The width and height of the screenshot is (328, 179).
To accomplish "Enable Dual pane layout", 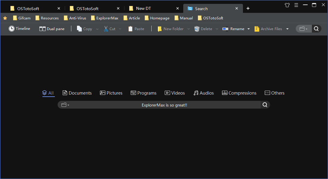I will coord(52,29).
